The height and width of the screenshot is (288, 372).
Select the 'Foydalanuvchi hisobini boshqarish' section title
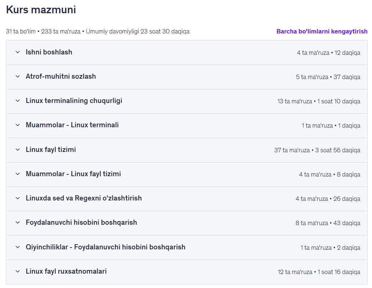(x=81, y=223)
